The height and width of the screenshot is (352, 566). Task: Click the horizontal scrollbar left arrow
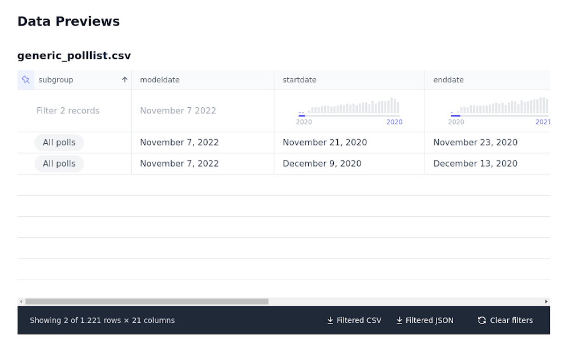pyautogui.click(x=21, y=301)
